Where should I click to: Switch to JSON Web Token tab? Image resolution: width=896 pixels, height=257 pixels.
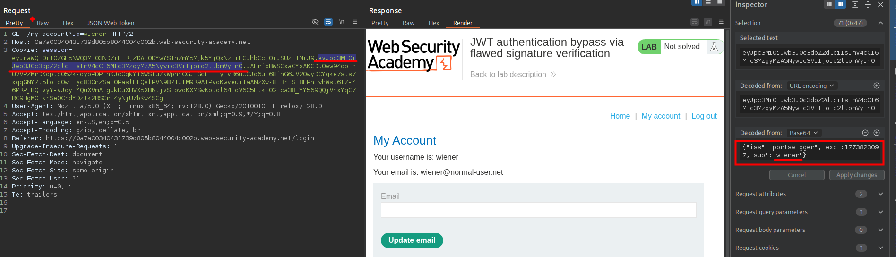tap(111, 23)
